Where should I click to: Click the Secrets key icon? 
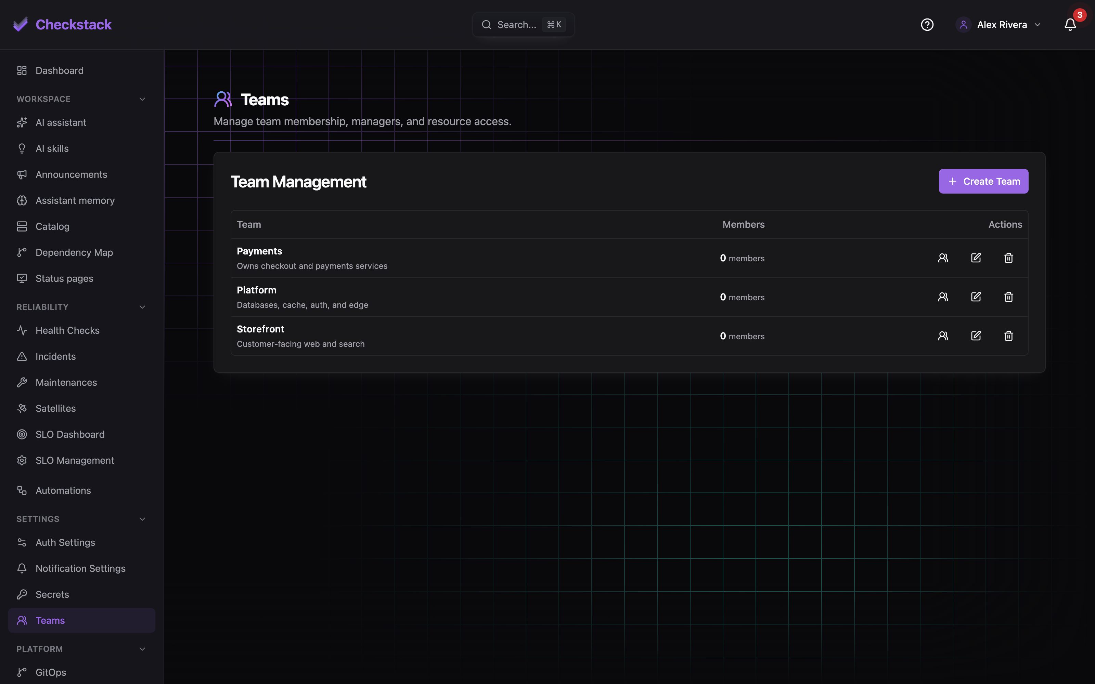click(22, 594)
